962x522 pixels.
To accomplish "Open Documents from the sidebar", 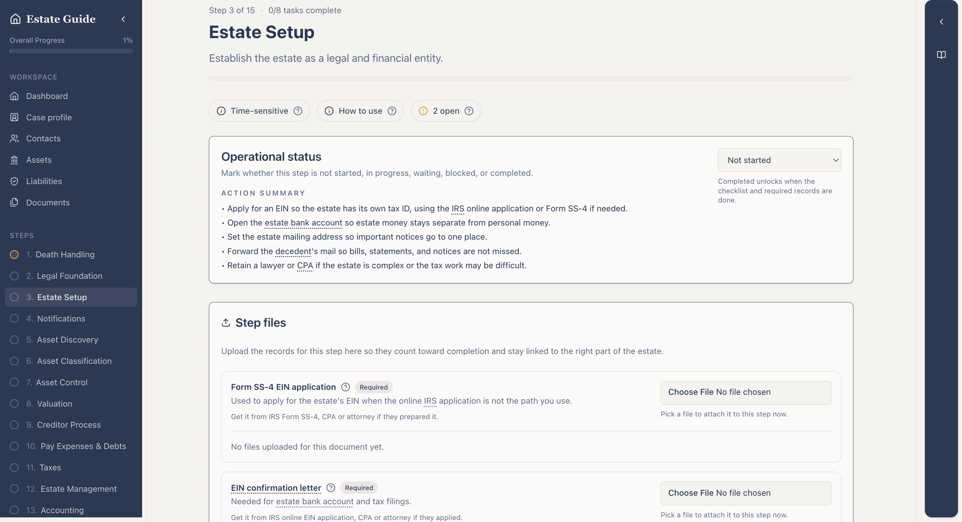I will (71, 202).
